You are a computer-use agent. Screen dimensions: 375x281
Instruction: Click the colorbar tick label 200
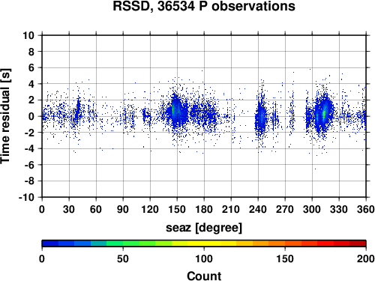click(366, 259)
